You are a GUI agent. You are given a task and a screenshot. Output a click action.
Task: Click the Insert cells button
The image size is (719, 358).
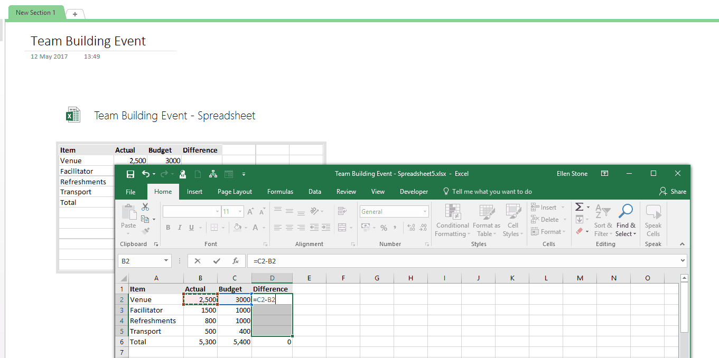[548, 208]
